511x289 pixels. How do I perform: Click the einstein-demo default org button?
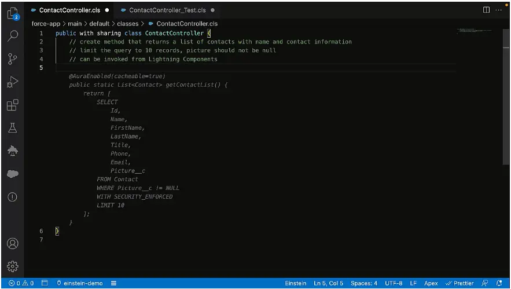[79, 283]
